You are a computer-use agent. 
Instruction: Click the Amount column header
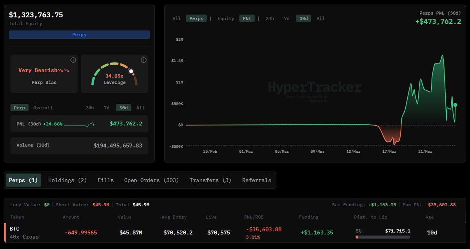coord(71,217)
